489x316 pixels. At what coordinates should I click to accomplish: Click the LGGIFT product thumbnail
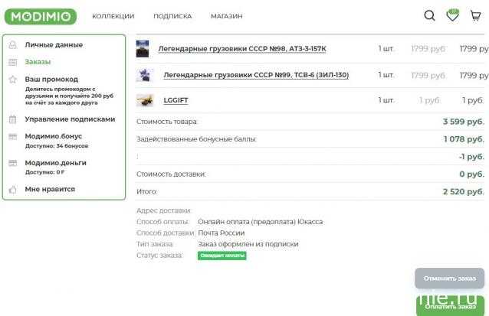point(145,100)
